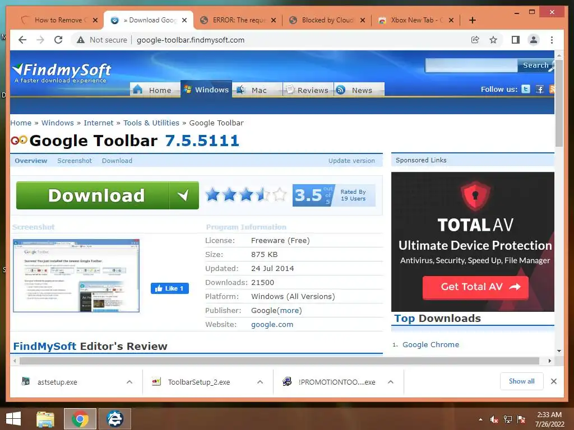Image resolution: width=574 pixels, height=430 pixels.
Task: Click the Not secure warning icon
Action: (81, 40)
